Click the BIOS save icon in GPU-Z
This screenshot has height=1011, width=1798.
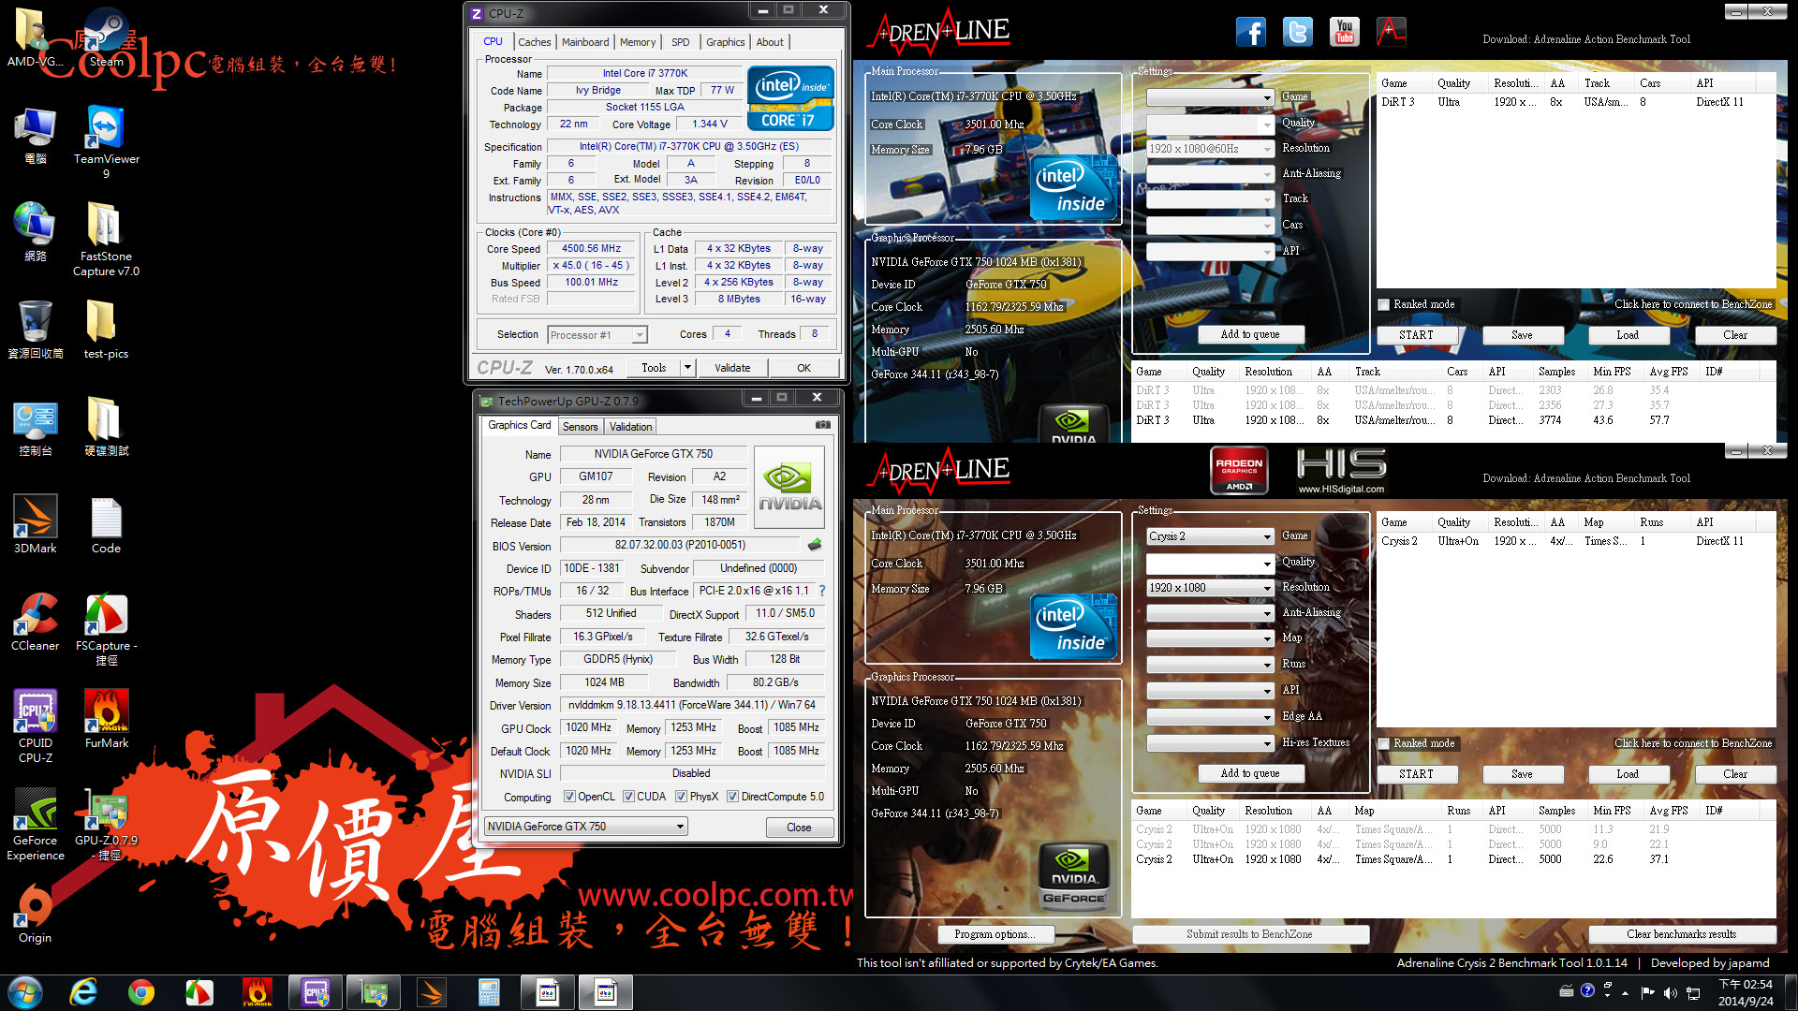pyautogui.click(x=815, y=545)
